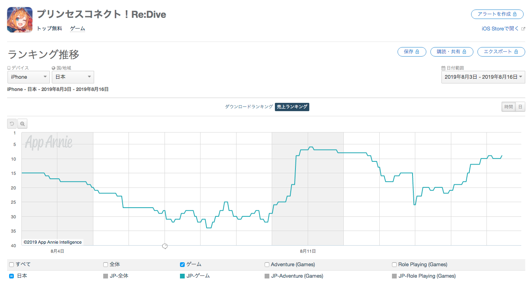Screen dimensions: 530x284
Task: Click the JP-Role Playing (Games) legend swatch
Action: 394,276
